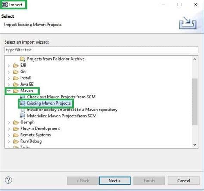
Task: Click the Install or deploy artifact icon
Action: [x=22, y=110]
